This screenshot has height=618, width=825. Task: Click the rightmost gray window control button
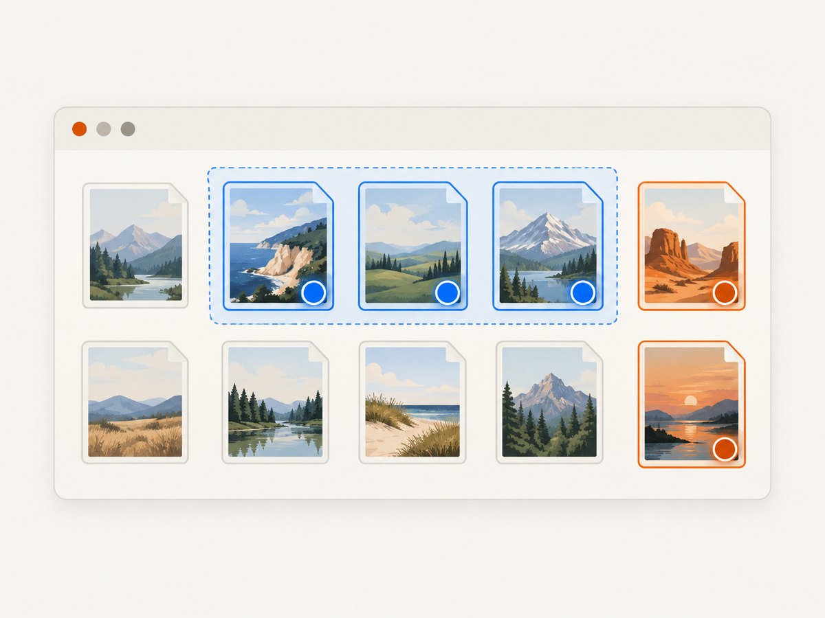pos(128,129)
